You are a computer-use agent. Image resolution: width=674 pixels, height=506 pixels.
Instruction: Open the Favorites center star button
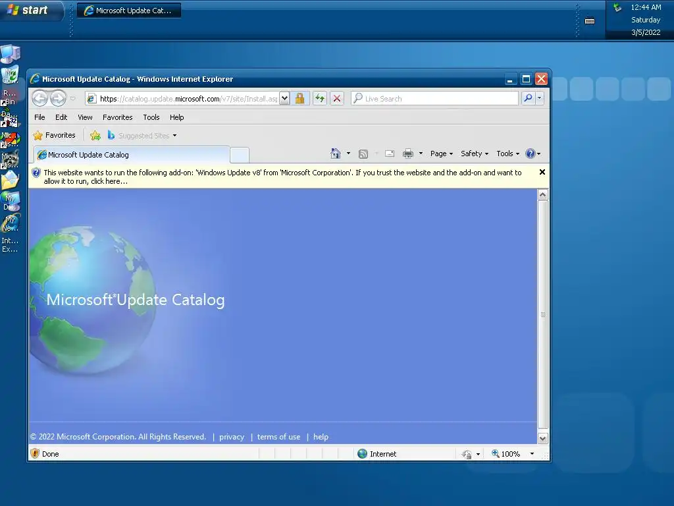(x=55, y=136)
